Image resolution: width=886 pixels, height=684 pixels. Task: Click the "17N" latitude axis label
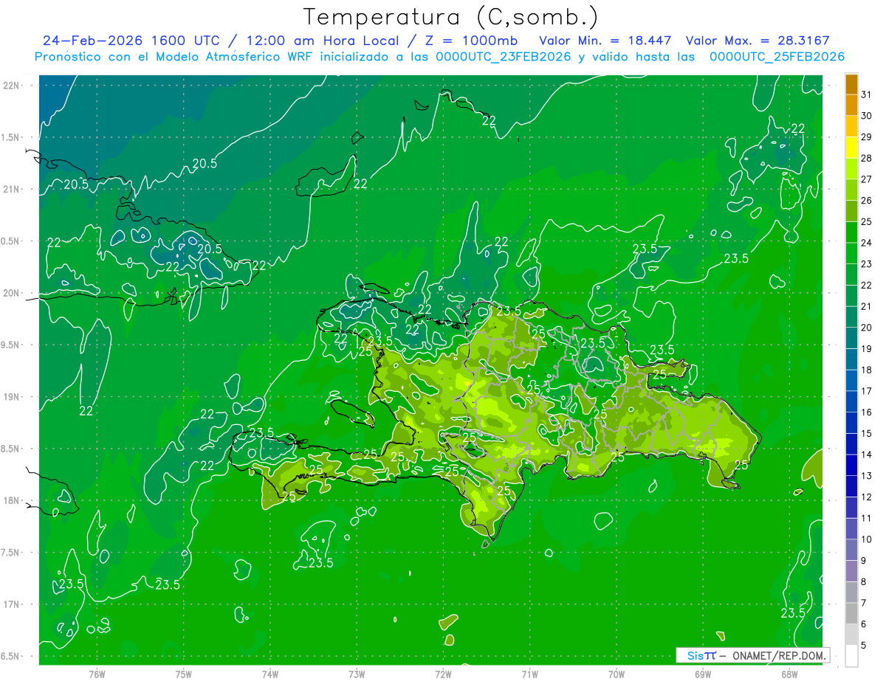point(12,604)
